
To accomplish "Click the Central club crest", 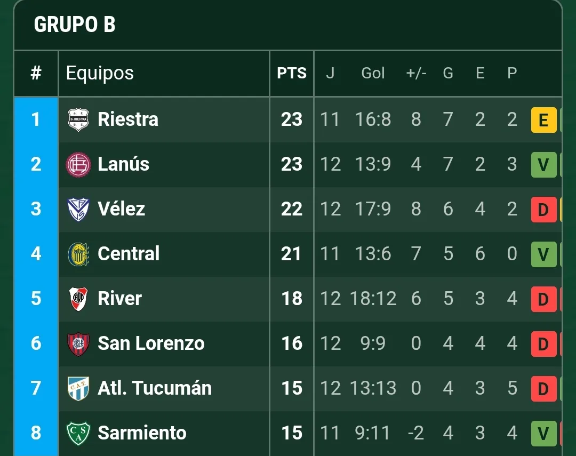I will pos(78,254).
